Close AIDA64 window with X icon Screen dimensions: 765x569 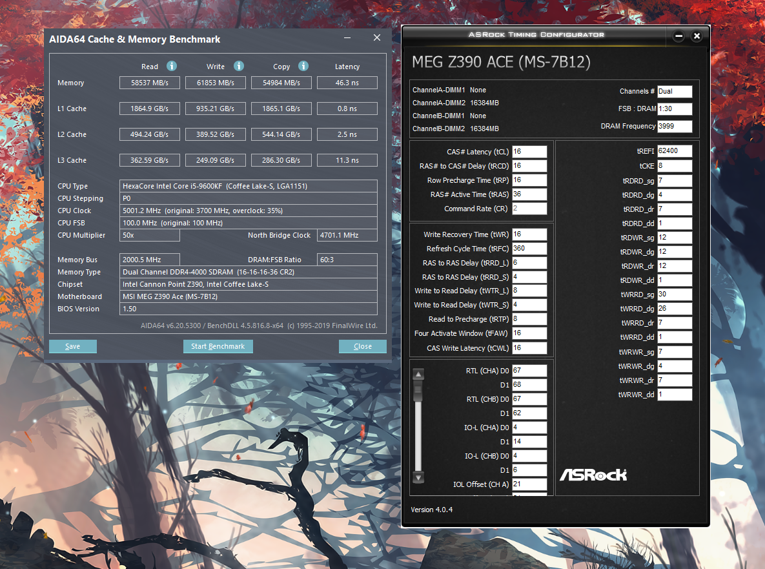pyautogui.click(x=376, y=37)
